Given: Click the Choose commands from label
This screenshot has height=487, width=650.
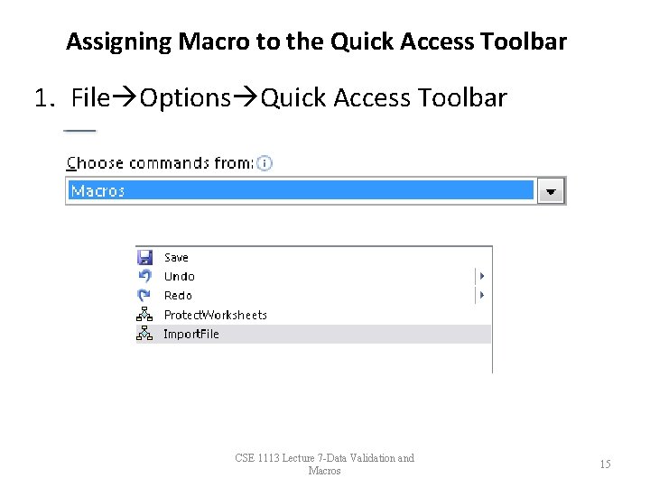Looking at the screenshot, I should pos(160,163).
